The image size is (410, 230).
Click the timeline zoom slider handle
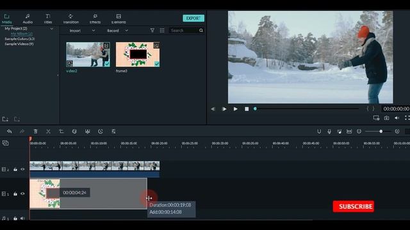click(381, 132)
